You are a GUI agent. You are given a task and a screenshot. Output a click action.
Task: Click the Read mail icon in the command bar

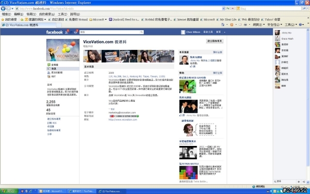pyautogui.click(x=240, y=25)
